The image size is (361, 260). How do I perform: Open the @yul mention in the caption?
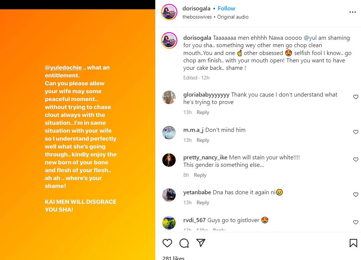[310, 38]
